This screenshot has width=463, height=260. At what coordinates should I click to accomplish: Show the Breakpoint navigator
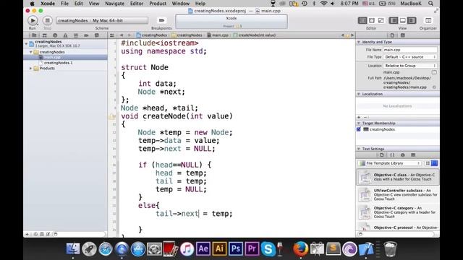86,35
